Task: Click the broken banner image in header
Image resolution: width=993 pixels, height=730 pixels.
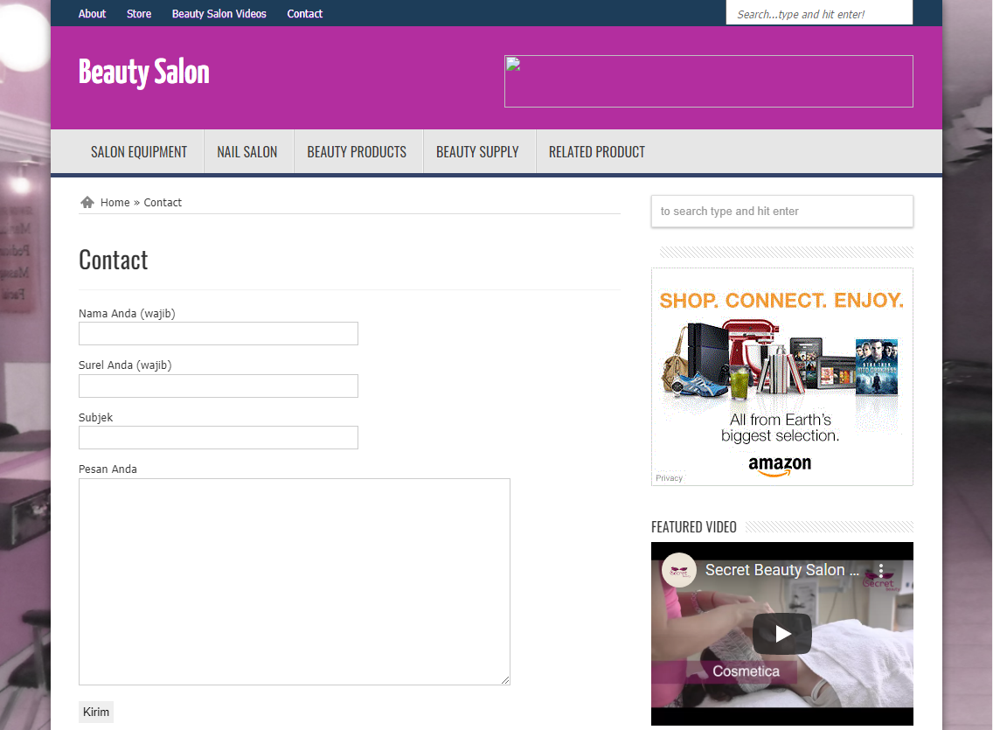Action: tap(708, 81)
